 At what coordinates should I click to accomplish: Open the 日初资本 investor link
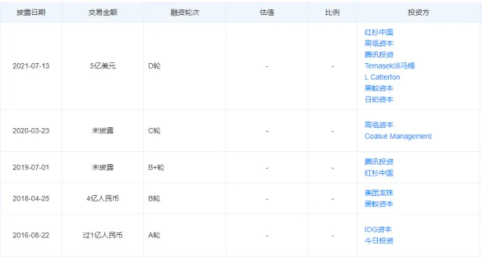coord(379,99)
